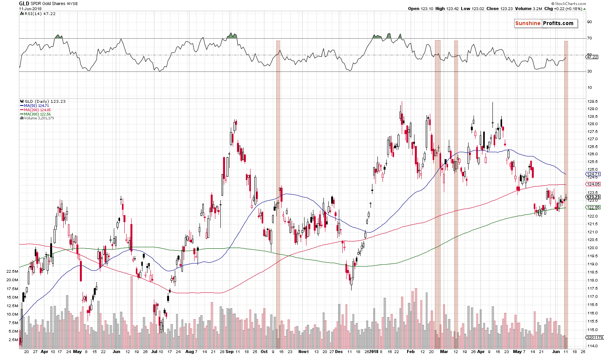Click the '12.5M' volume axis label
This screenshot has width=604, height=355.
click(x=12, y=306)
